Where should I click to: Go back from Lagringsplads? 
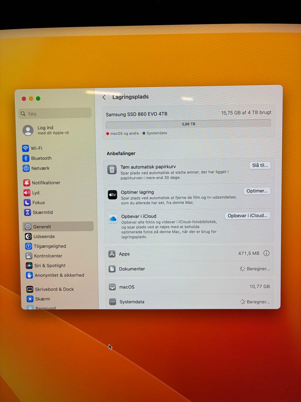tap(104, 97)
